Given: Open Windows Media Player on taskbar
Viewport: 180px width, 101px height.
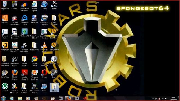Looking at the screenshot, I should (28, 98).
